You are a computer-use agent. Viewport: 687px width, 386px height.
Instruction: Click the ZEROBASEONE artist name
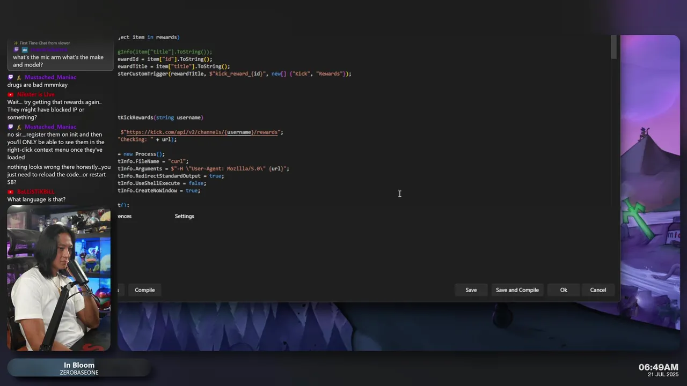click(x=79, y=373)
